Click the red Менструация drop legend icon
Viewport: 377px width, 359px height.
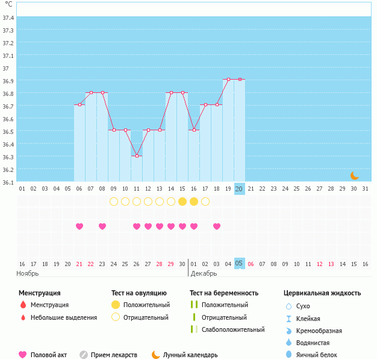[x=23, y=305]
